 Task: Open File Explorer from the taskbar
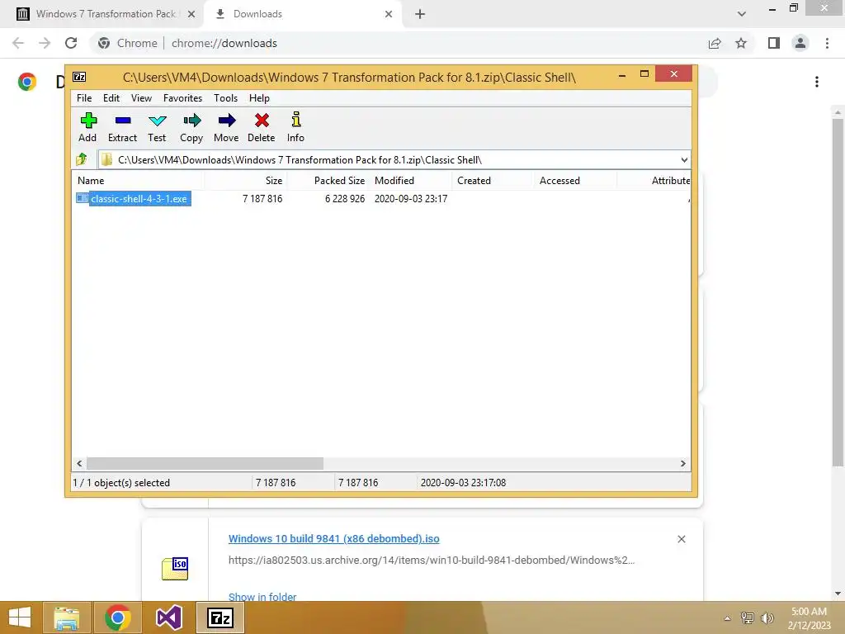coord(66,617)
